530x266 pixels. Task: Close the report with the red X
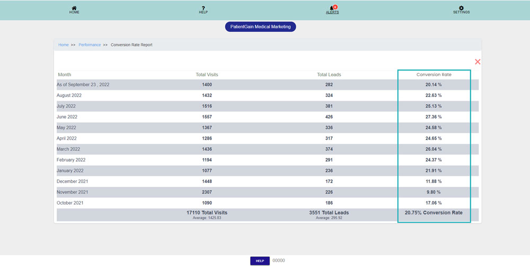[x=478, y=62]
